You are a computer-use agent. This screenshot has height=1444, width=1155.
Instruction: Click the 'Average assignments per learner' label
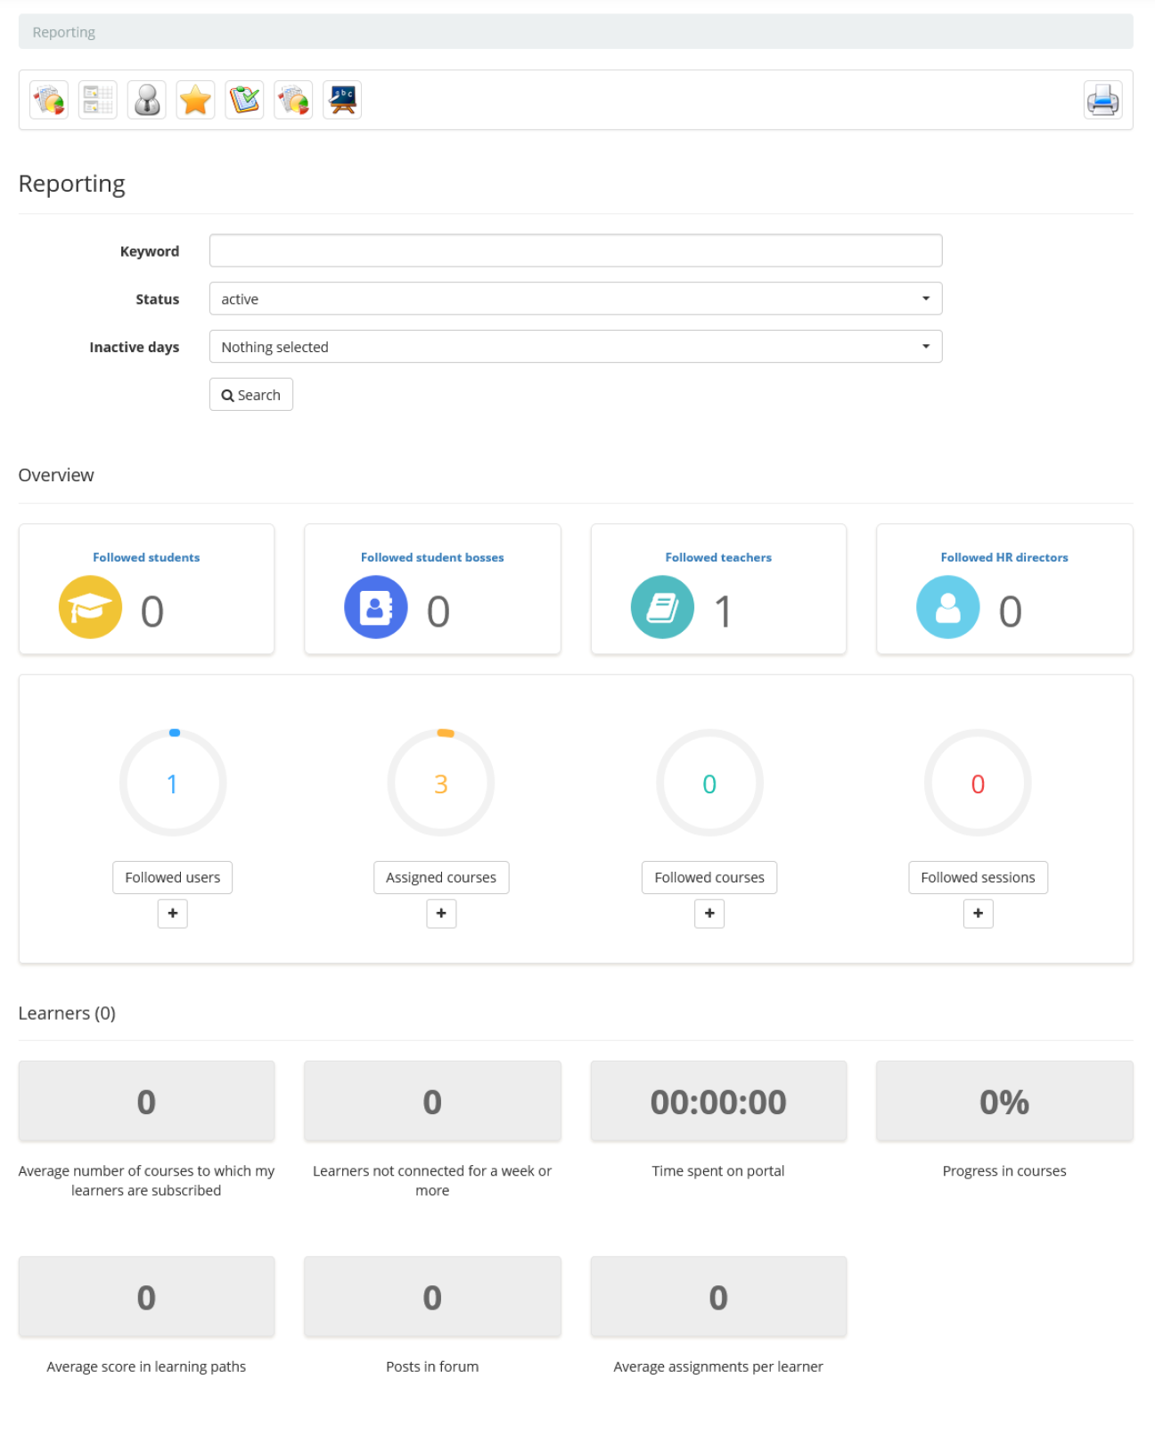(x=718, y=1366)
